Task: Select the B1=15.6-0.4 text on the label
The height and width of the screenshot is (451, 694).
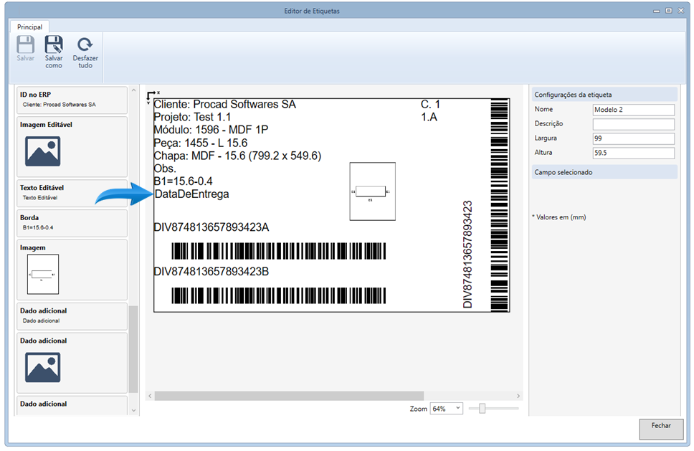Action: pos(183,181)
